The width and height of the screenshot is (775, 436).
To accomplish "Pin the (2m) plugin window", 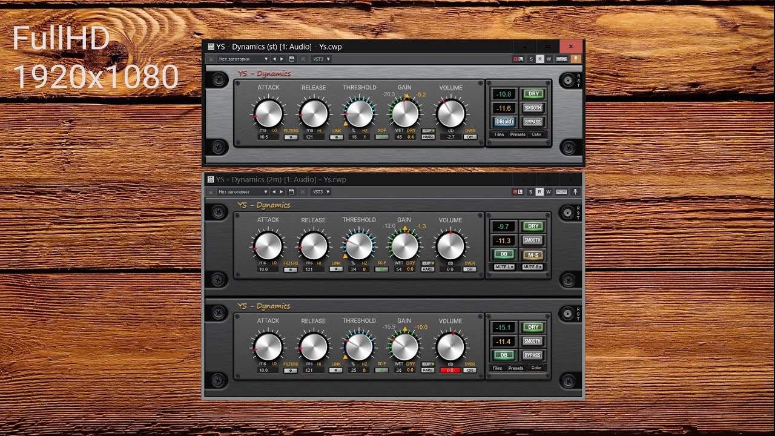I will coord(575,191).
